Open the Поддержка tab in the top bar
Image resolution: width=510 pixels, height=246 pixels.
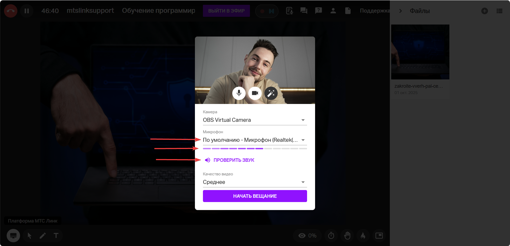point(375,11)
